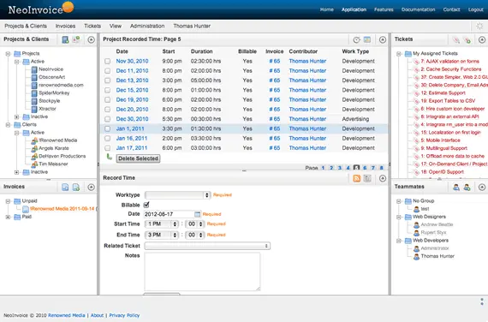488x322 pixels.
Task: Click loading spinner icon at menu bar right
Action: (x=479, y=27)
